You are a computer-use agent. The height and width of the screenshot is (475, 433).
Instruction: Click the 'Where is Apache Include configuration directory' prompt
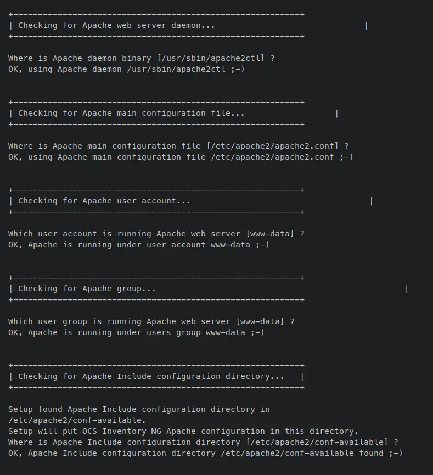coord(203,442)
